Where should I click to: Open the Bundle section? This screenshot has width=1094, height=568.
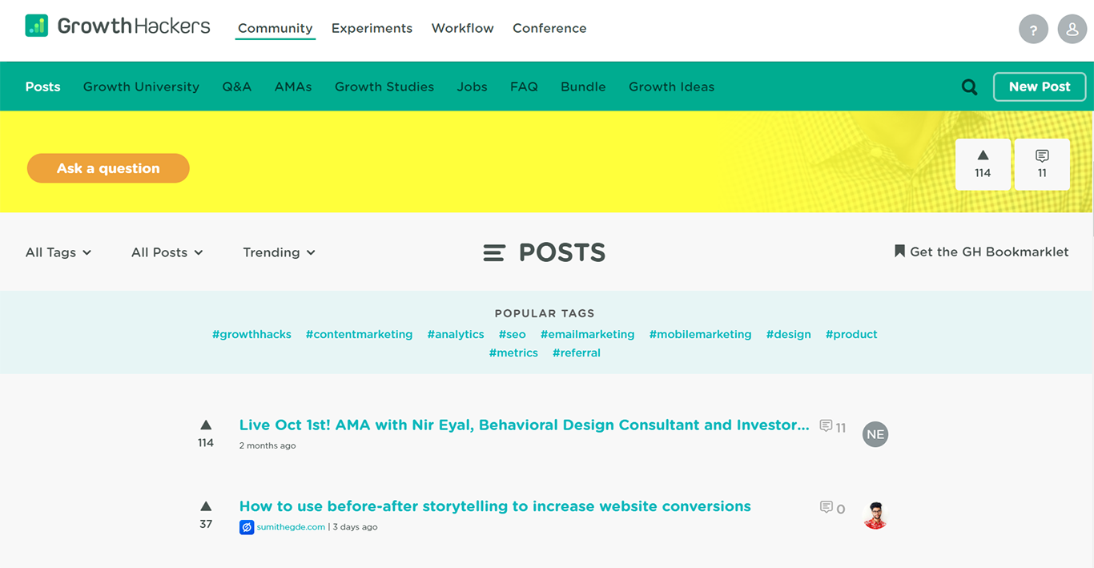coord(583,87)
